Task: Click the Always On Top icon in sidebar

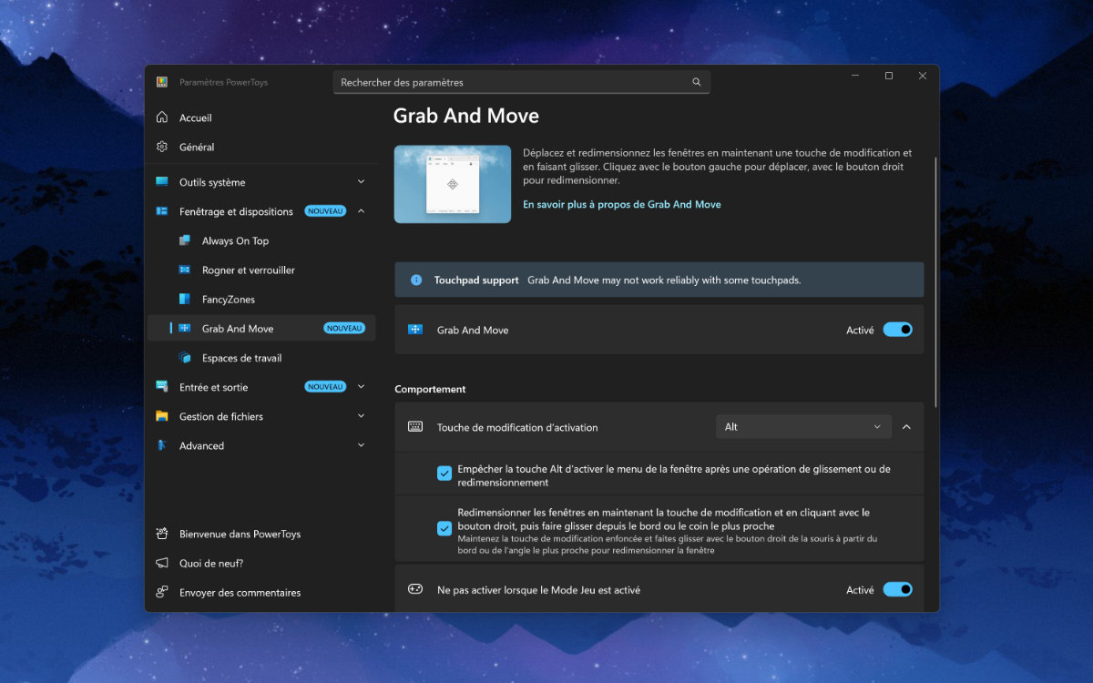Action: (185, 241)
